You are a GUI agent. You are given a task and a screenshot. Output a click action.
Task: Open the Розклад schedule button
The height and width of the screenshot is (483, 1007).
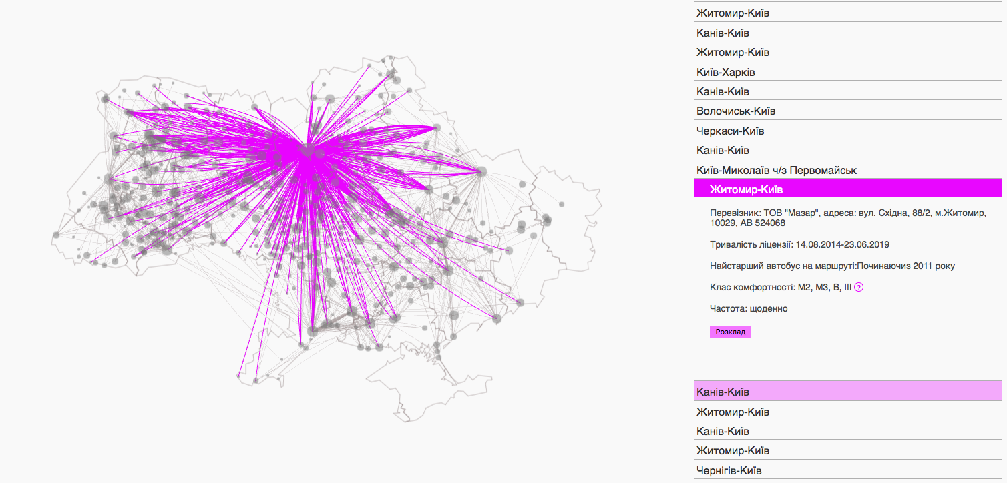[x=730, y=332]
